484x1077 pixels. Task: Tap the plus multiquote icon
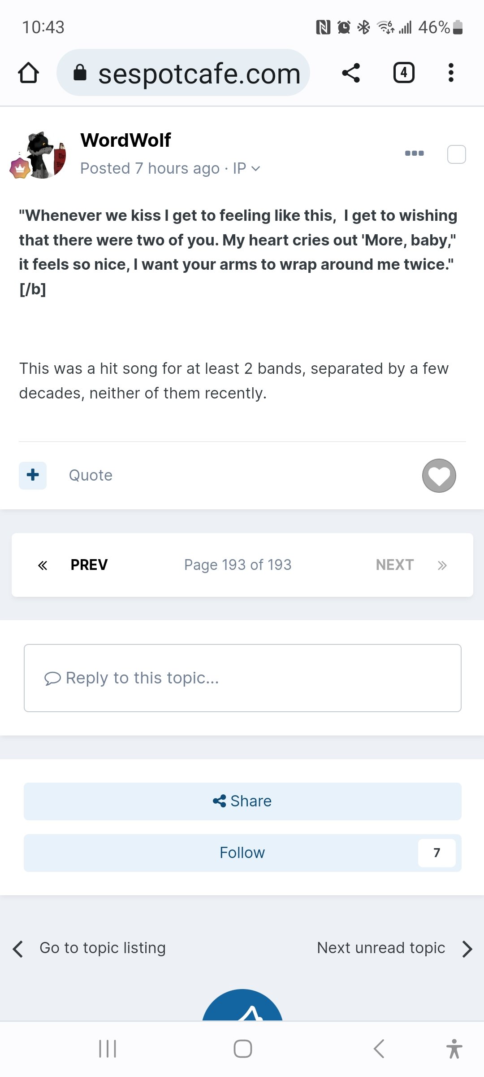33,475
